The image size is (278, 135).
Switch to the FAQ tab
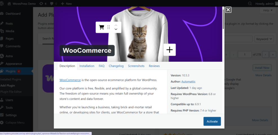102,66
